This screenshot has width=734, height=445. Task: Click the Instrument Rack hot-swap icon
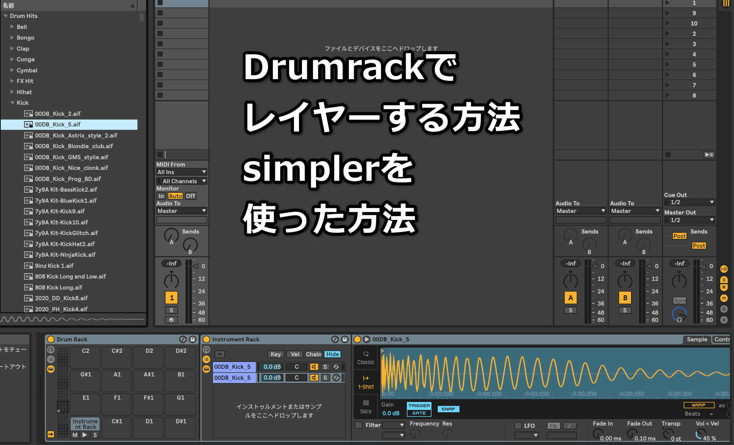(x=335, y=339)
